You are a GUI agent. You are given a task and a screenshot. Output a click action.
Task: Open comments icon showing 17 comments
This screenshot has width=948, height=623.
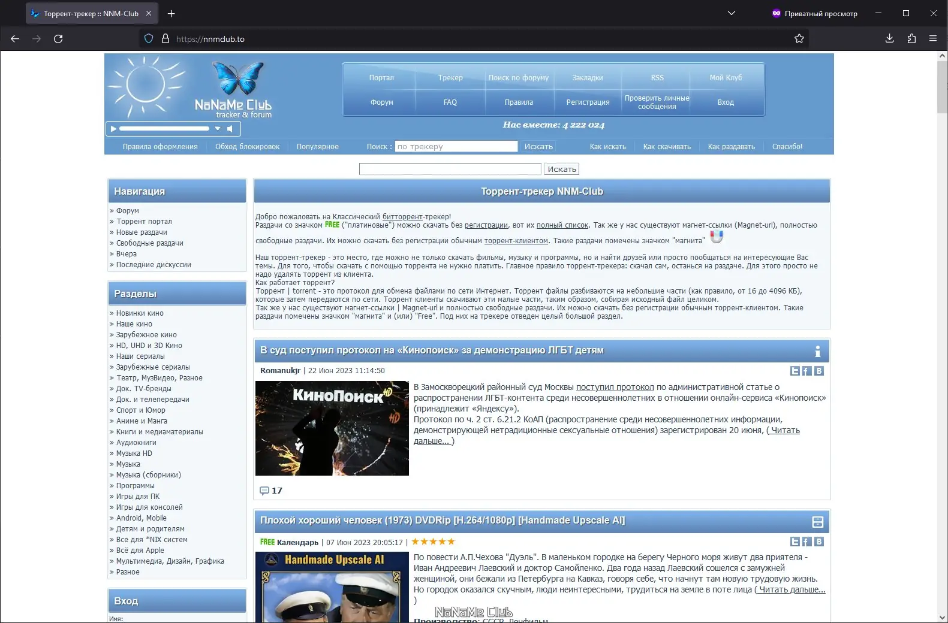[x=264, y=491]
